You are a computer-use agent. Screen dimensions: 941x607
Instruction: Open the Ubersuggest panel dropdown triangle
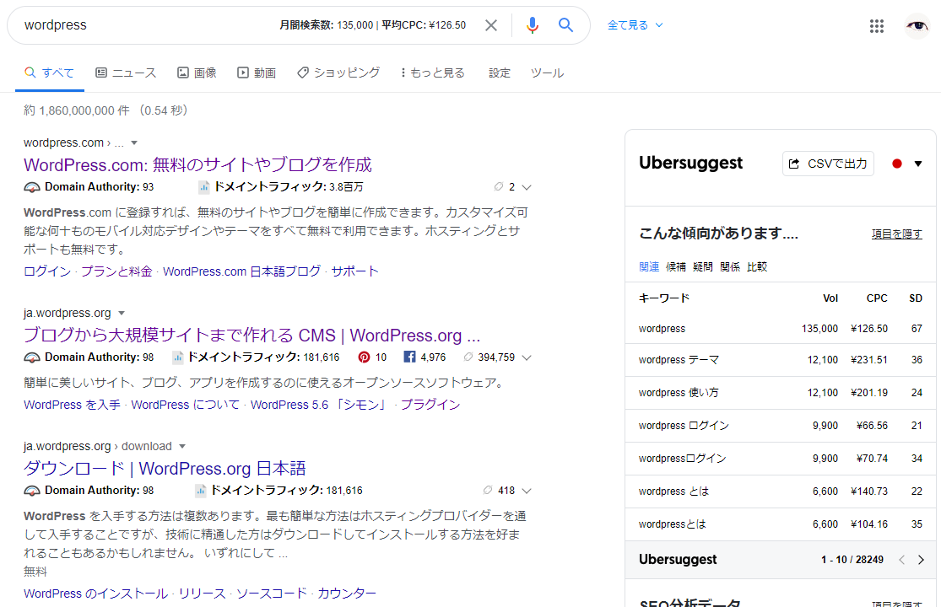[917, 164]
